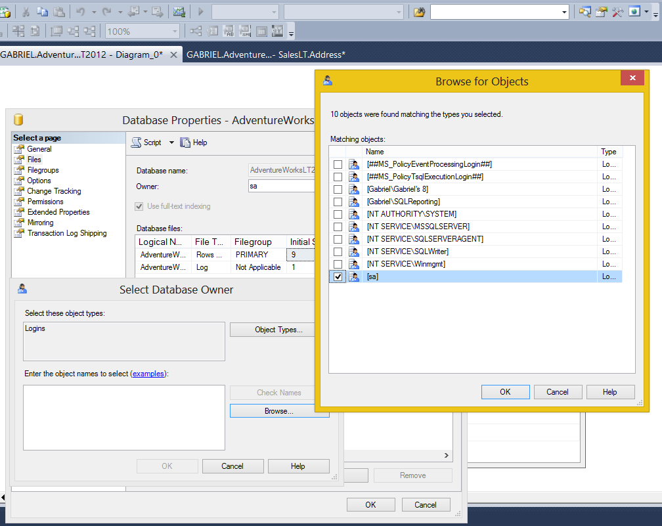This screenshot has height=526, width=662.
Task: Open the 100% zoom level dropdown
Action: [x=175, y=32]
